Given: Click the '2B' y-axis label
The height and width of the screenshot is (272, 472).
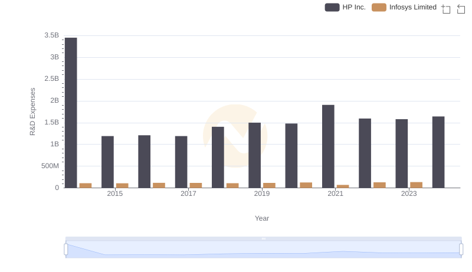Looking at the screenshot, I should click(54, 100).
